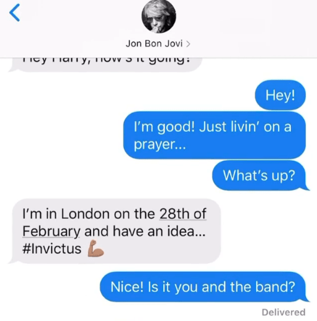Image resolution: width=317 pixels, height=321 pixels.
Task: Expand contact details chevron beside the name
Action: [x=188, y=44]
